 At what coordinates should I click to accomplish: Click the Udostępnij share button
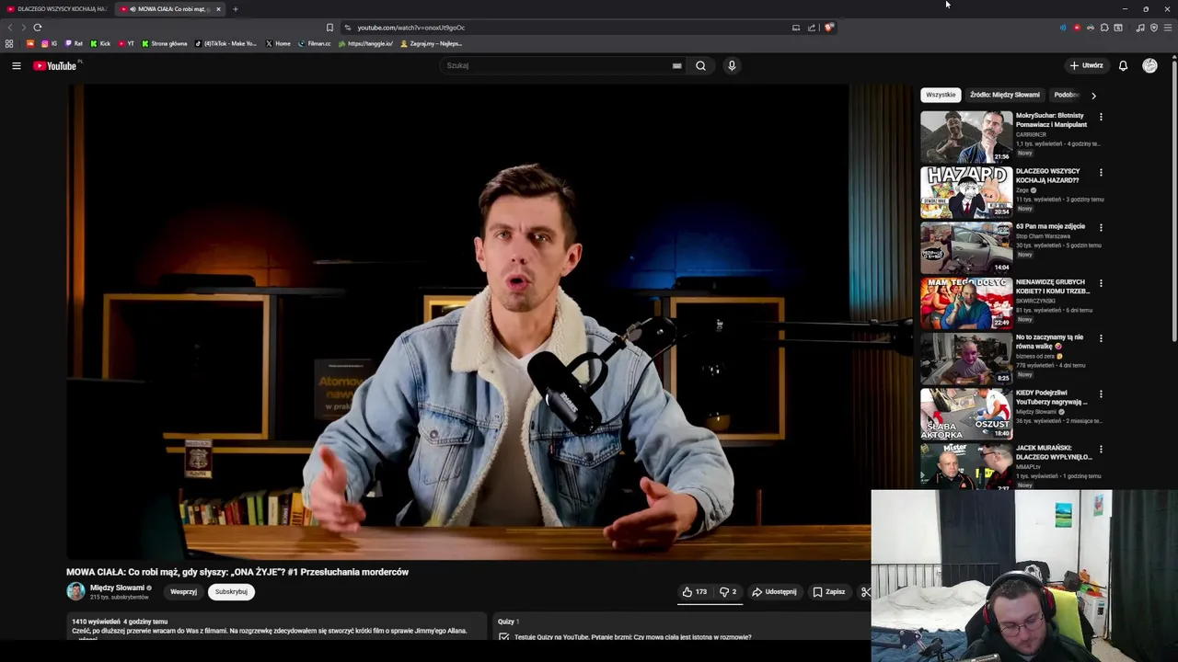[774, 592]
